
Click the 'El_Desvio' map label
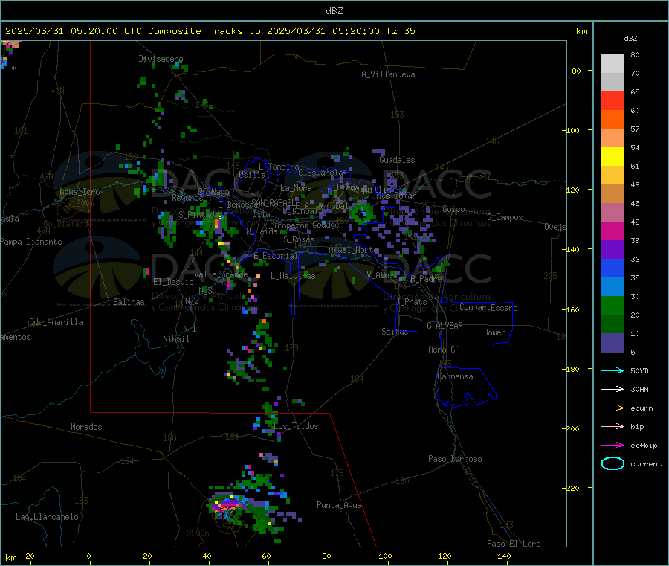(x=173, y=282)
